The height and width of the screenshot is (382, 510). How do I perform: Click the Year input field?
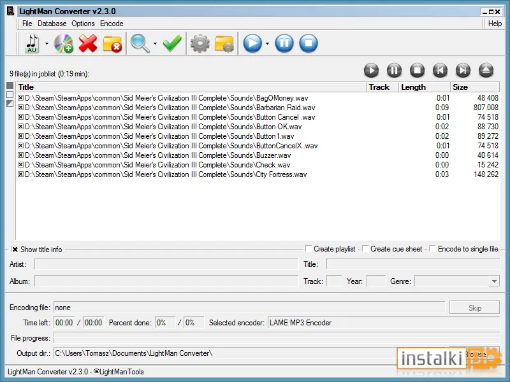coord(376,281)
